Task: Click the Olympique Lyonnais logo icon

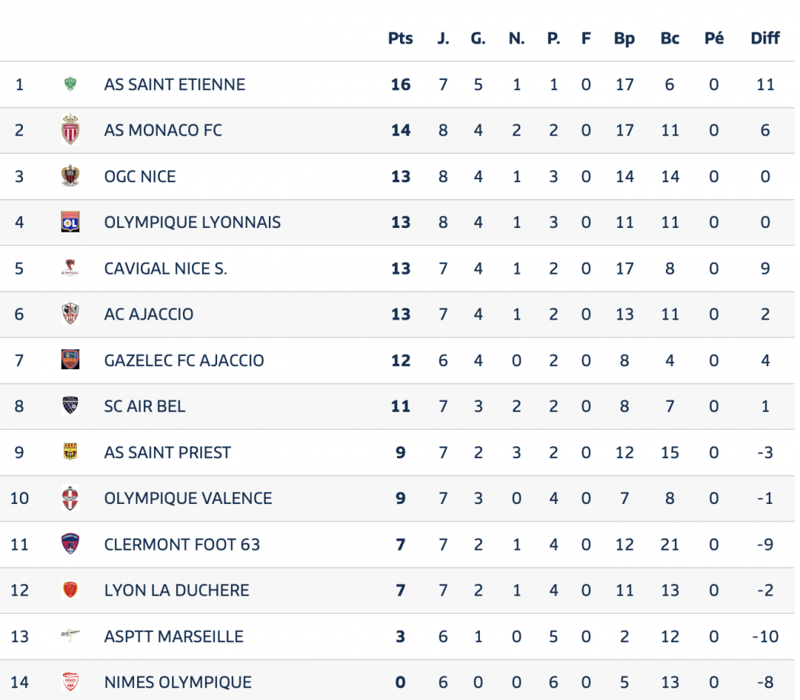Action: coord(70,222)
